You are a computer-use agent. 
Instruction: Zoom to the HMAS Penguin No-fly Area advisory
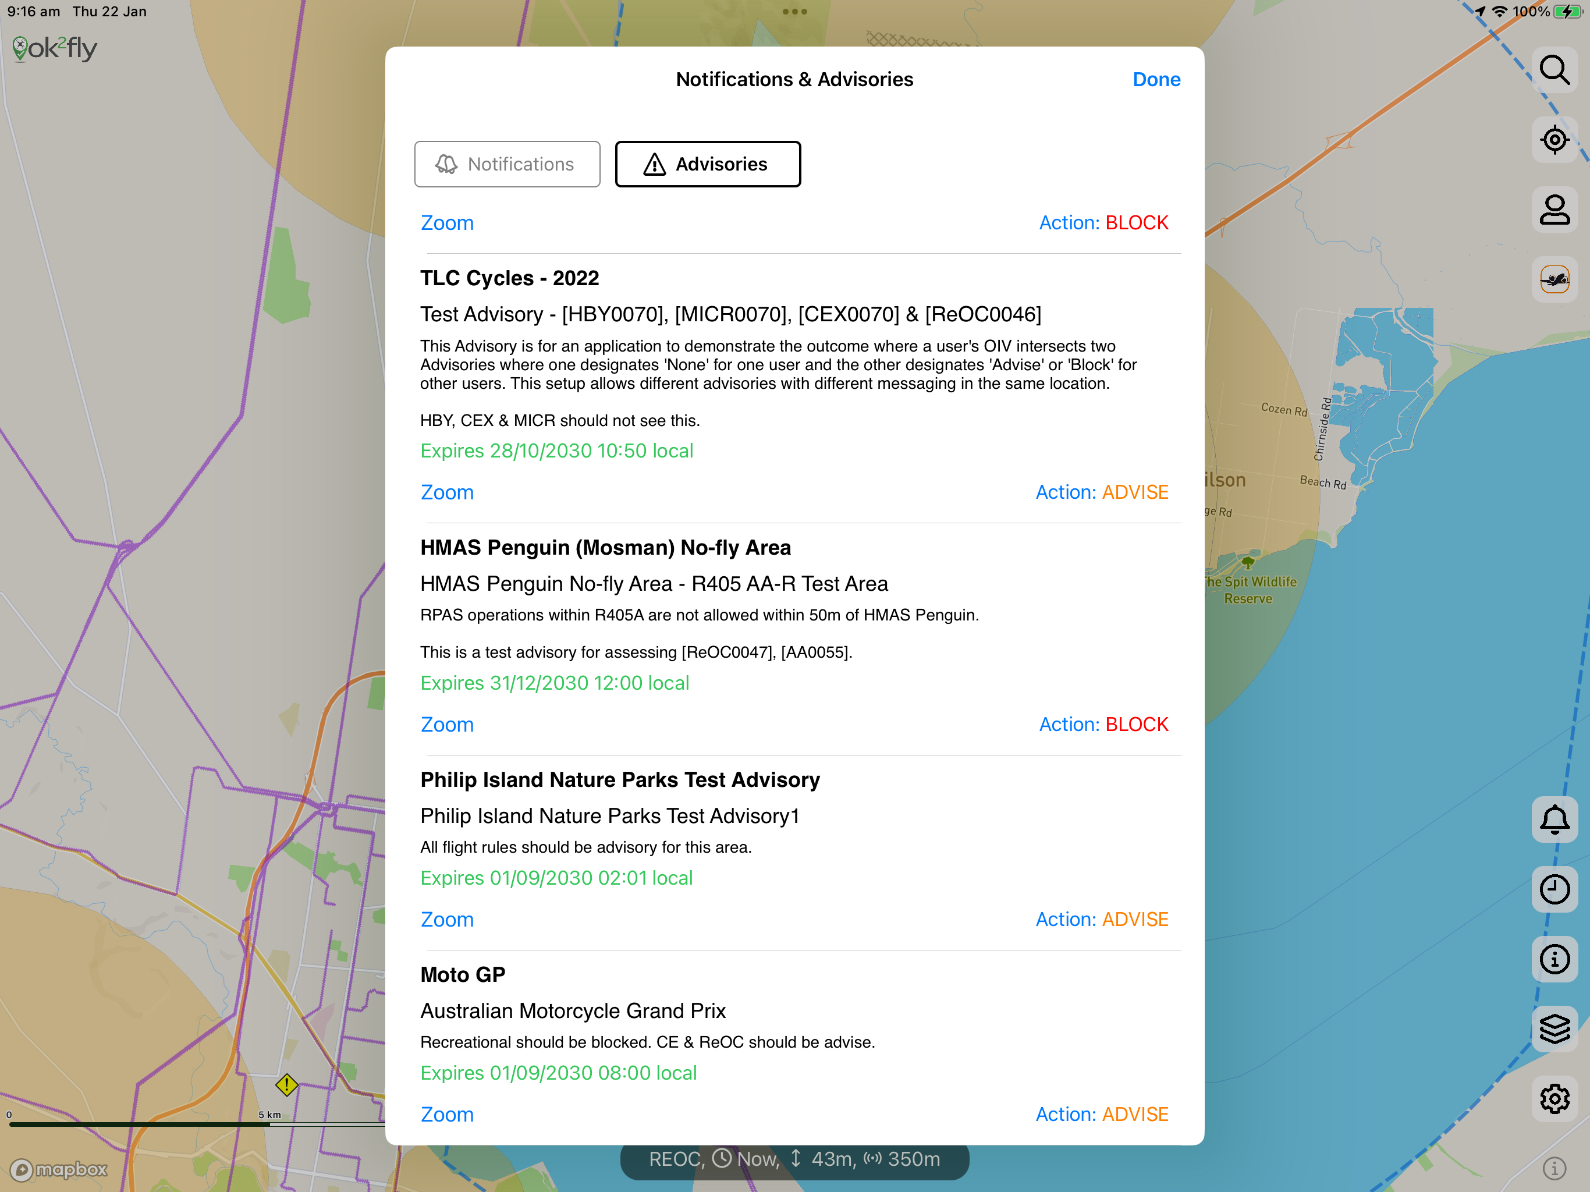click(x=447, y=725)
